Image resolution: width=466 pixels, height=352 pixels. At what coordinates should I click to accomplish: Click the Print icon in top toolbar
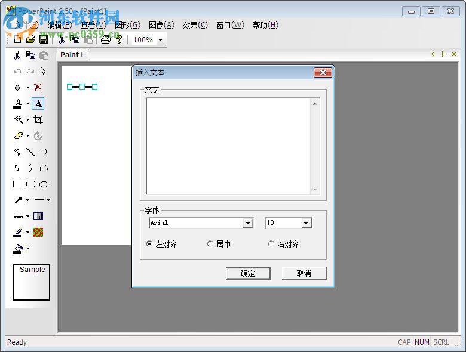point(106,39)
